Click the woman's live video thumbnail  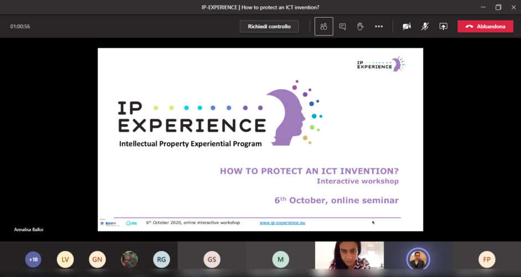(349, 255)
